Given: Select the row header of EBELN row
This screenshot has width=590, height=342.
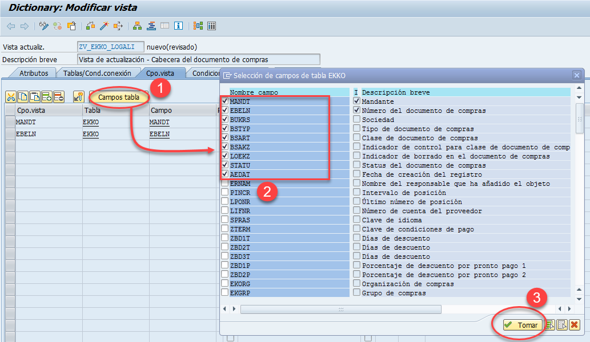Looking at the screenshot, I should tap(10, 135).
